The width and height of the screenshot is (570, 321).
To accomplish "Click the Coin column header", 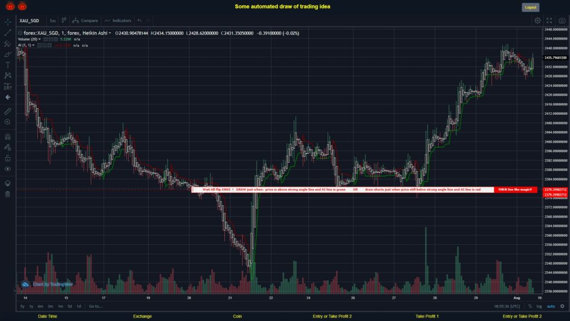I will (x=237, y=317).
